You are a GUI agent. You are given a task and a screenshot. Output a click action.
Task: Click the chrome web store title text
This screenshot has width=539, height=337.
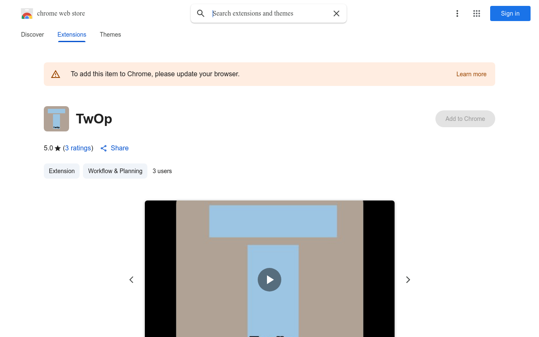coord(61,13)
